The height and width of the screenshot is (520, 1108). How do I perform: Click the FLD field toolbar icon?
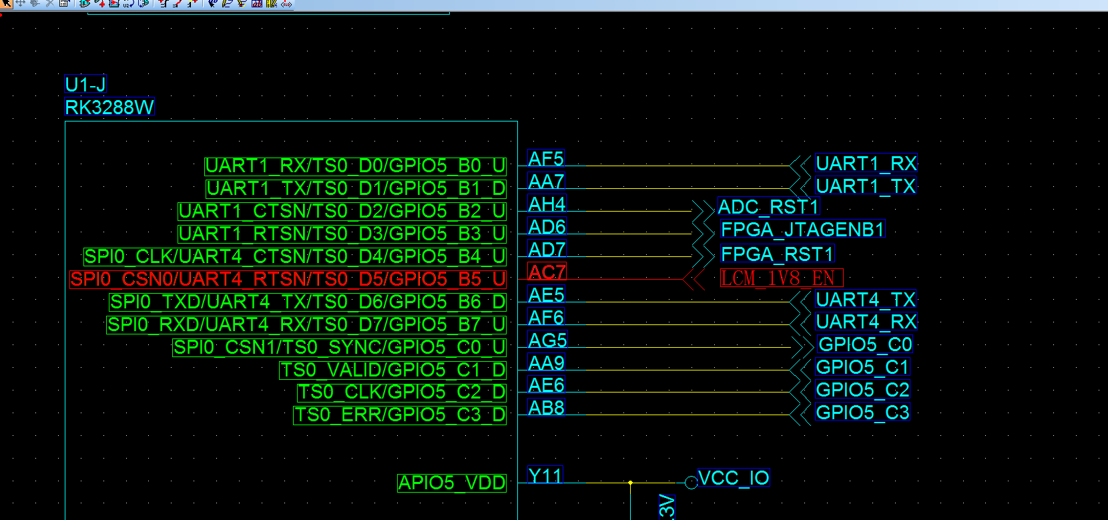[x=286, y=3]
